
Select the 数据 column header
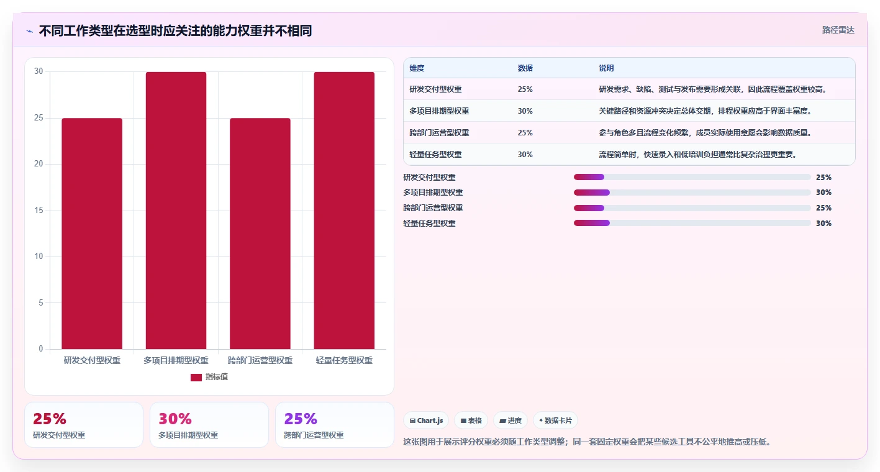525,68
